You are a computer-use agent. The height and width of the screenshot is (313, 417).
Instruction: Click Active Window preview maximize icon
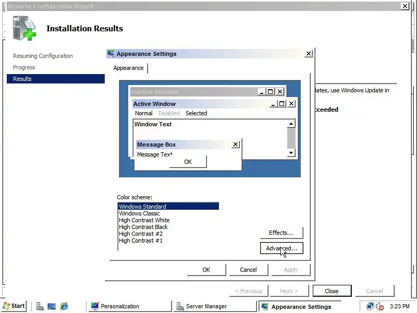[x=281, y=103]
